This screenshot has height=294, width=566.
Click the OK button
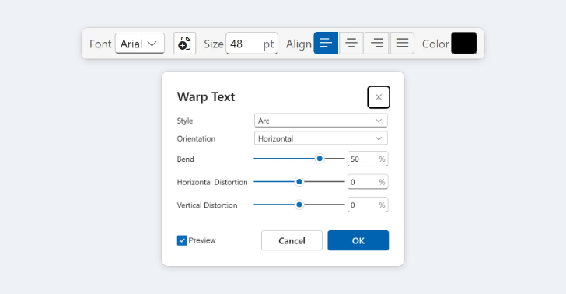(x=358, y=240)
